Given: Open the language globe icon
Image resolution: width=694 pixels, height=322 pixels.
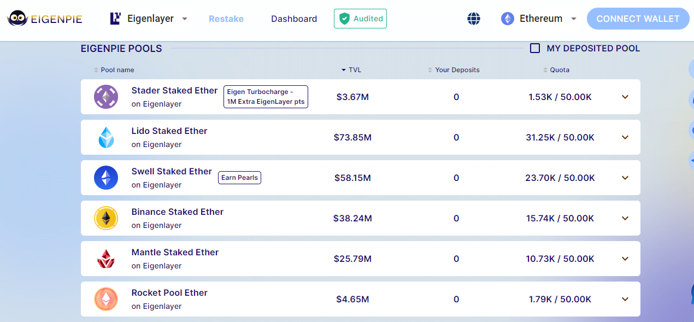Looking at the screenshot, I should coord(474,19).
